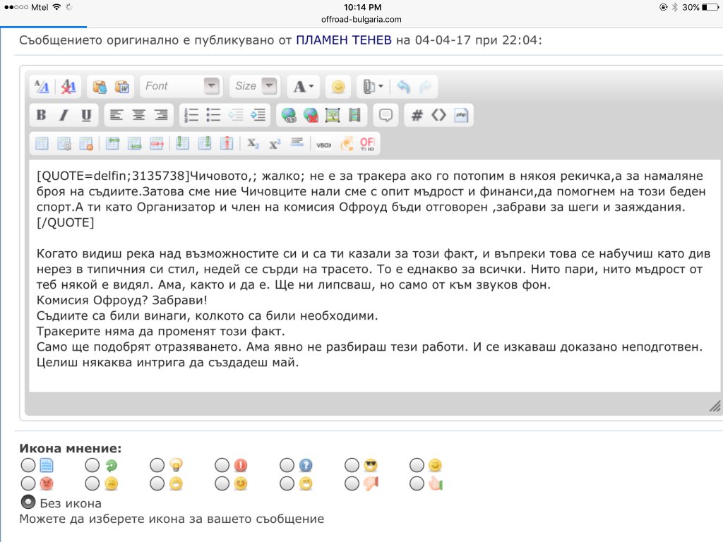The image size is (723, 542).
Task: Open the smiley emoticon picker
Action: pos(338,86)
